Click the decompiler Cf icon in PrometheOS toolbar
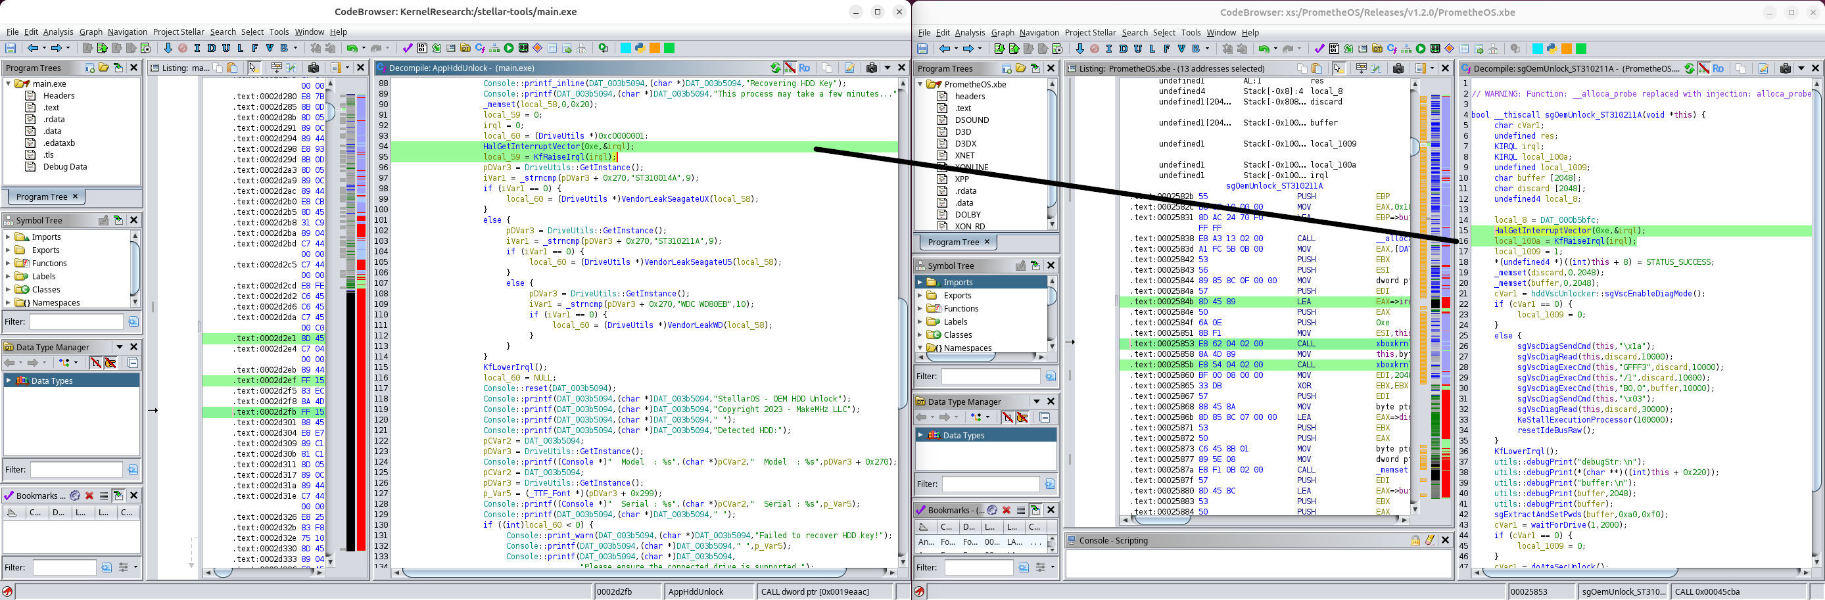This screenshot has width=1825, height=600. click(1391, 49)
